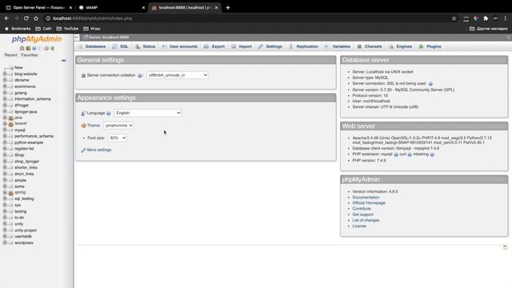
Task: Open the Official Homepage link
Action: [x=369, y=203]
